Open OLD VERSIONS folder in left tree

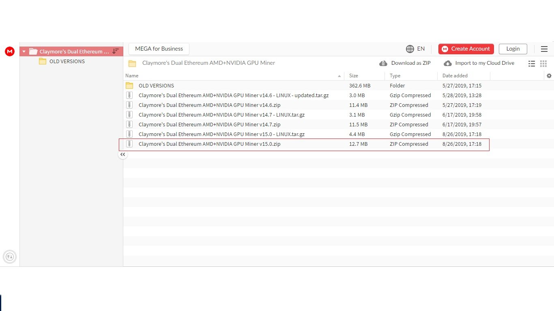pos(62,61)
